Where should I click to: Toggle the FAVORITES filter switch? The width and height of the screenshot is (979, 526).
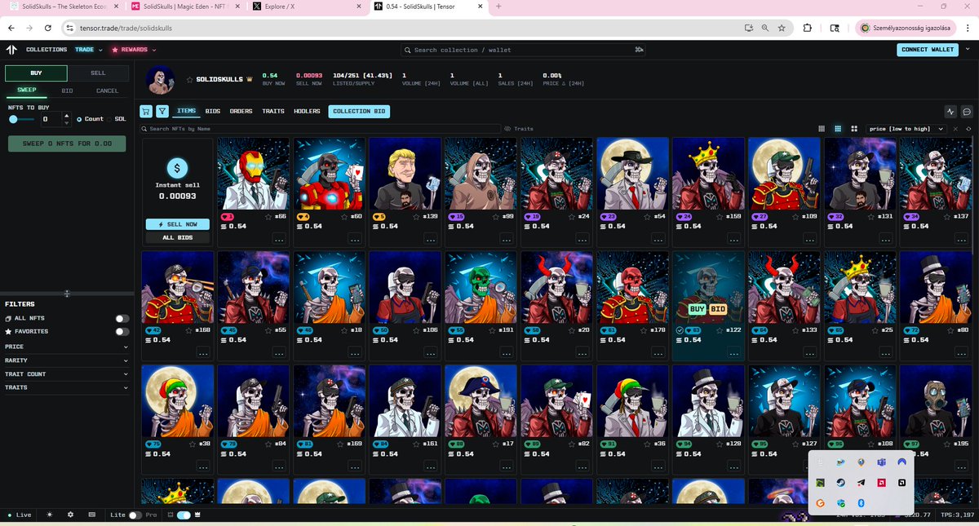pos(122,332)
